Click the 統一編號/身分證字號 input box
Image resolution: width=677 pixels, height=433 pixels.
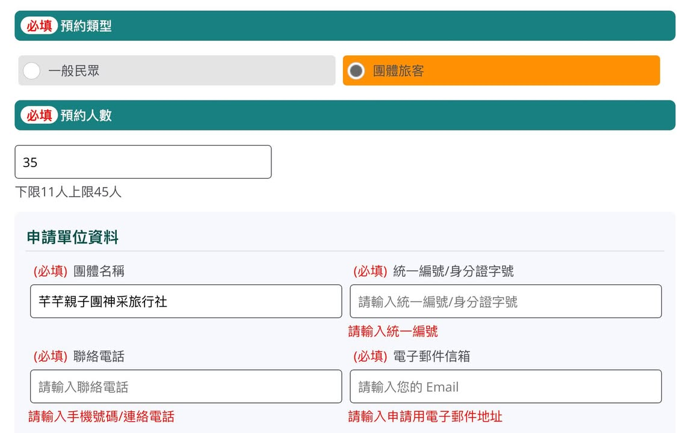[505, 301]
